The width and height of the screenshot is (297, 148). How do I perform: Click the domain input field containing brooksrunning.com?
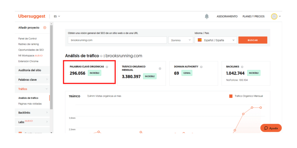click(x=117, y=40)
